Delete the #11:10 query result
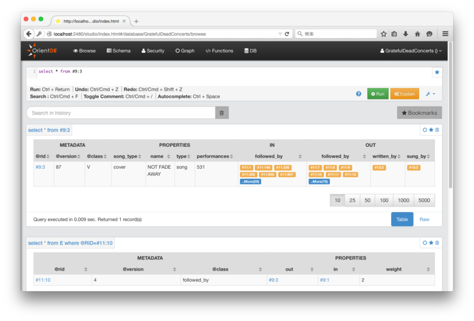This screenshot has height=321, width=474. click(x=437, y=243)
